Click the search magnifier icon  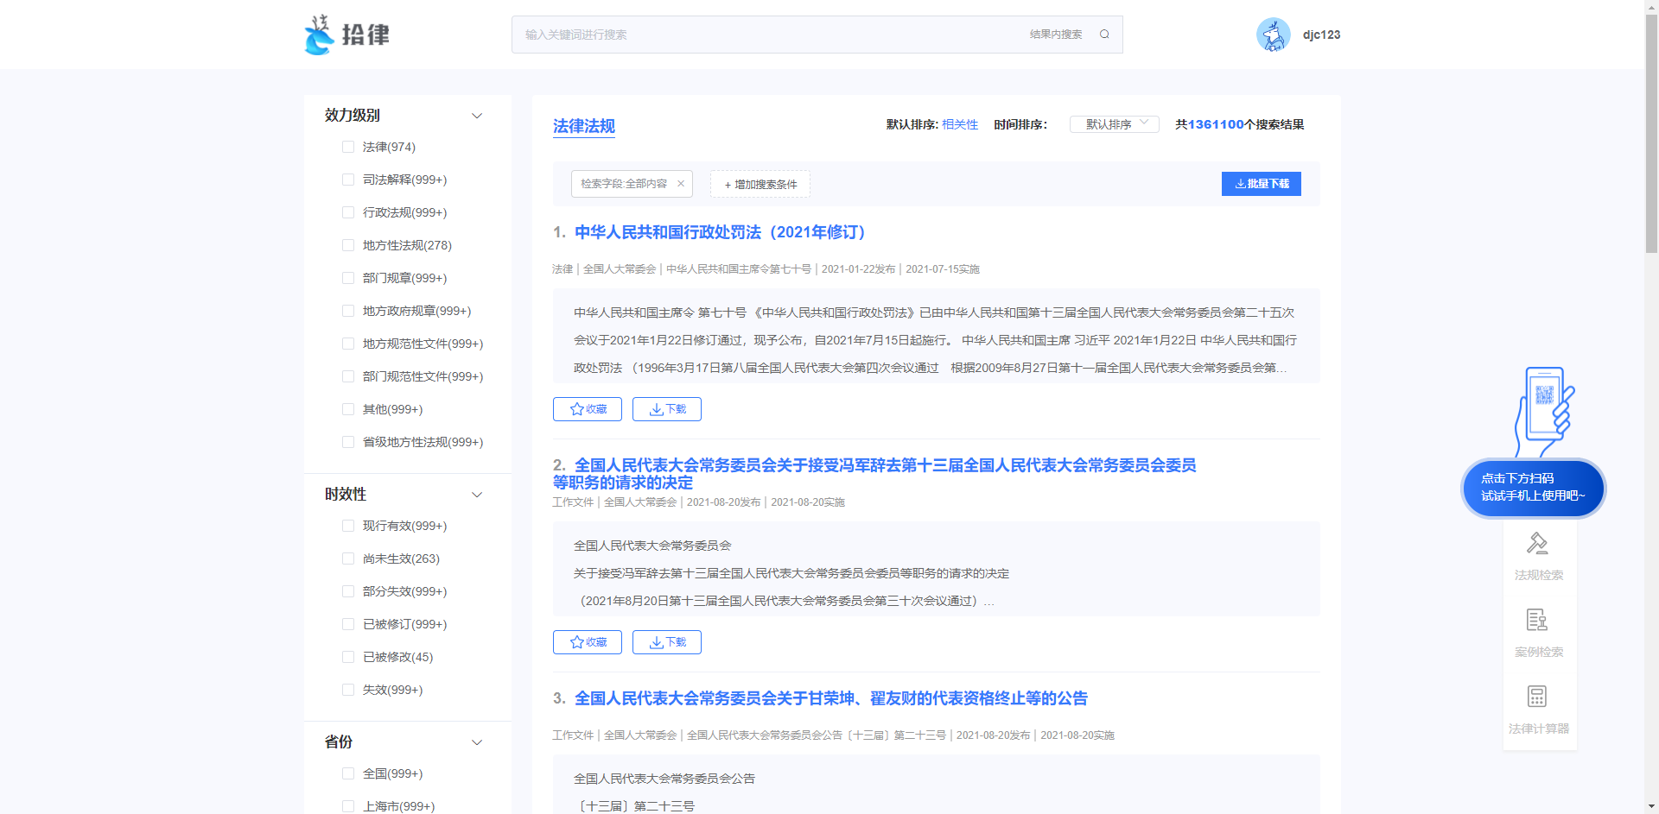pos(1104,35)
